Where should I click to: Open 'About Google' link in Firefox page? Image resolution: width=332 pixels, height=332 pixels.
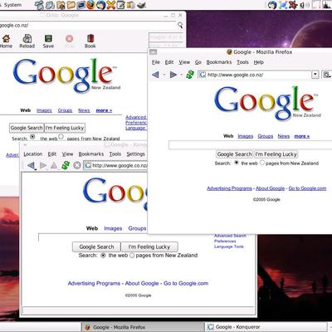click(x=270, y=188)
